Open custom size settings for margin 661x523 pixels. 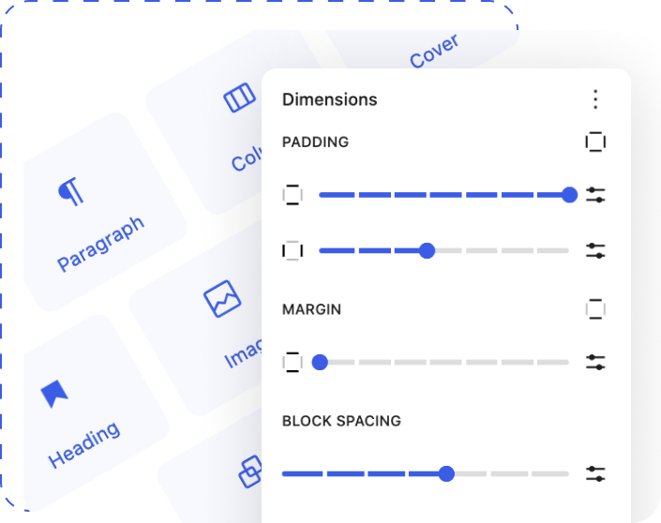pyautogui.click(x=595, y=362)
